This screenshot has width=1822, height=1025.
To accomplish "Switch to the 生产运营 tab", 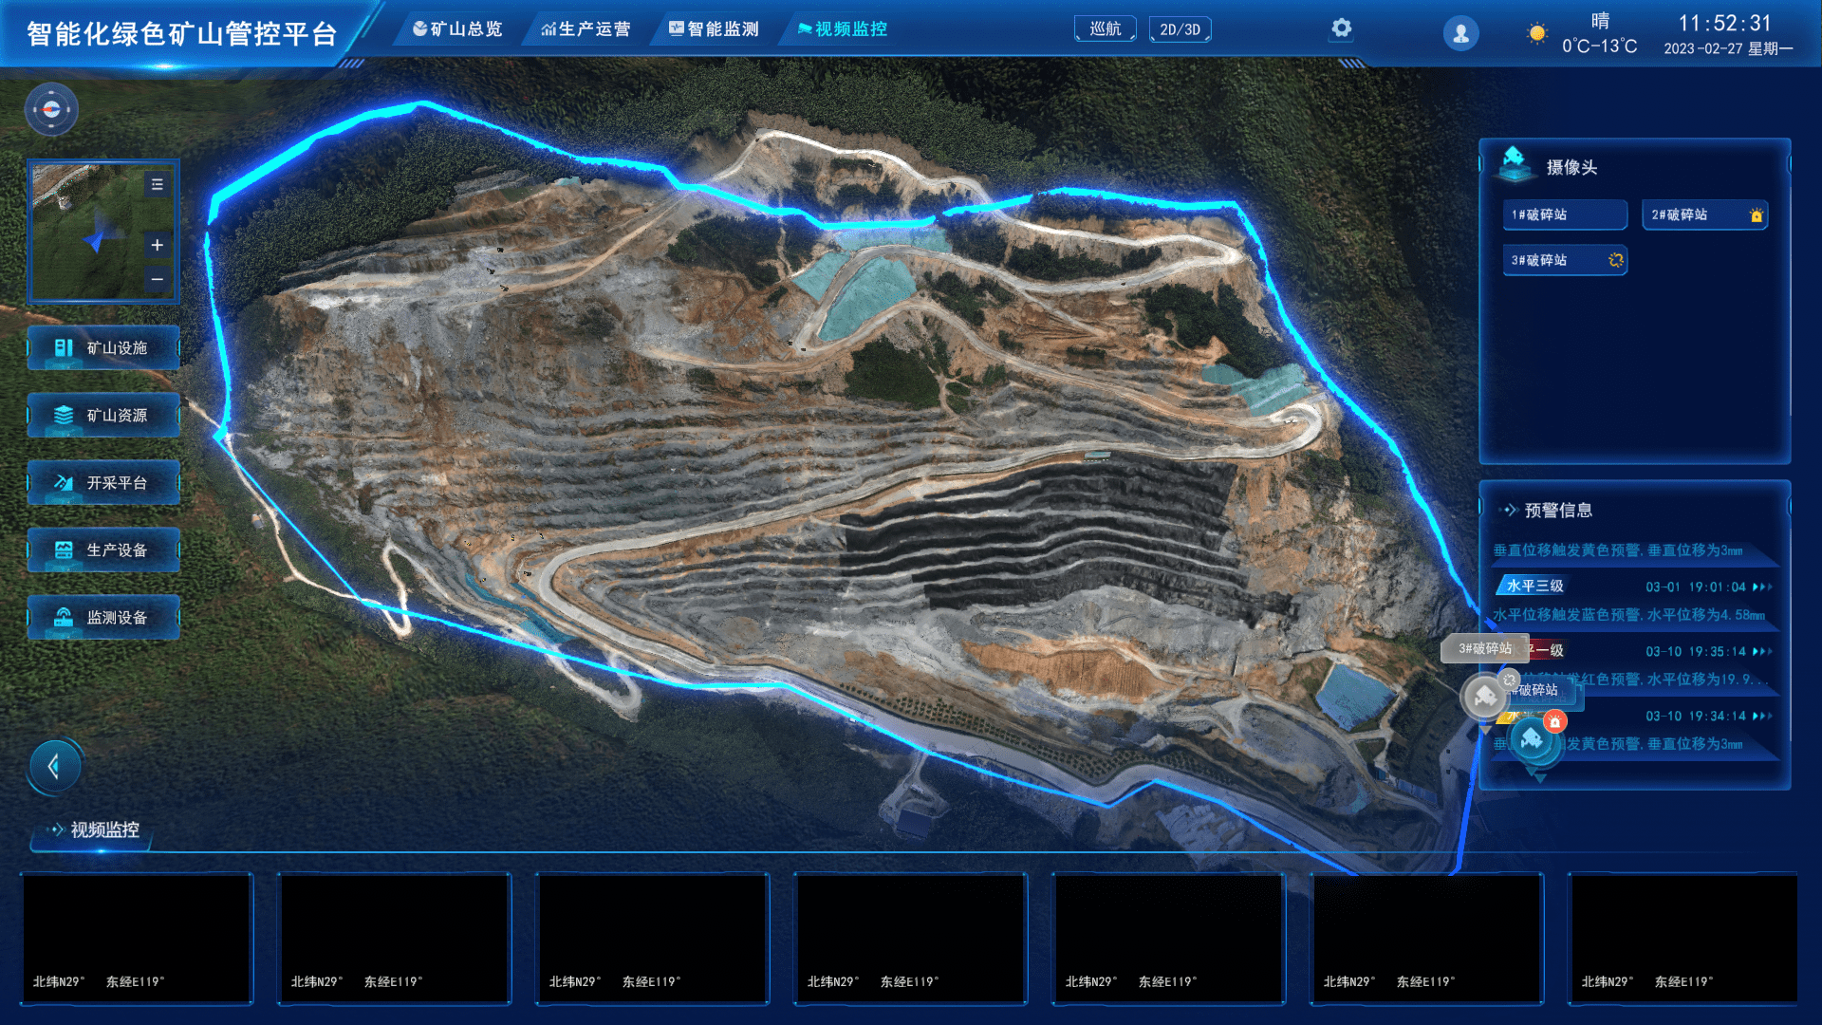I will pyautogui.click(x=586, y=29).
